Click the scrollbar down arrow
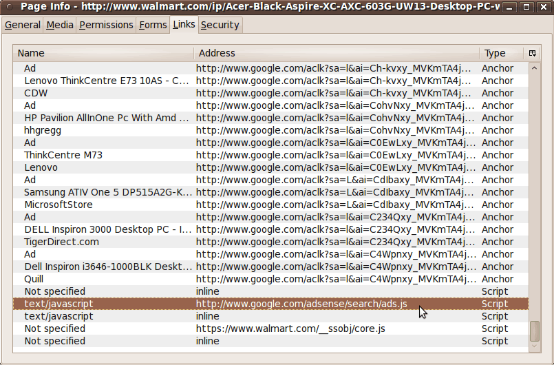The width and height of the screenshot is (554, 365). coord(534,346)
